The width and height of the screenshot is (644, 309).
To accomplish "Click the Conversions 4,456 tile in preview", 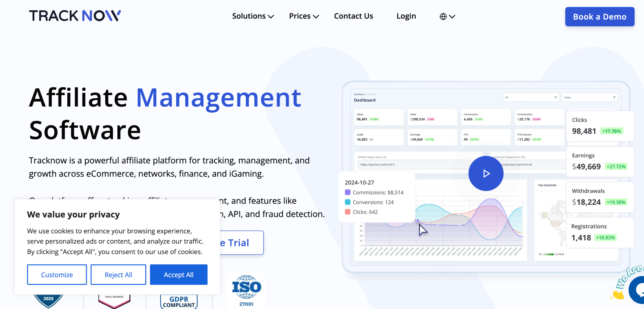I will coord(486,117).
